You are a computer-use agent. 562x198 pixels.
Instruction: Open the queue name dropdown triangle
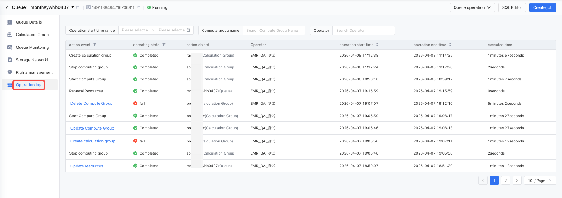(x=73, y=7)
